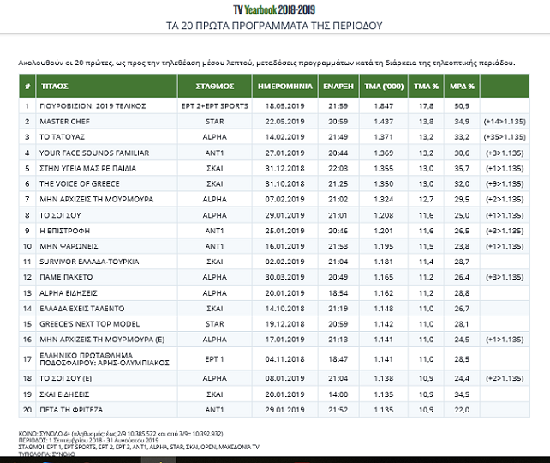Click the ΕΡΤ 1 station cell
The width and height of the screenshot is (550, 463).
(x=215, y=359)
